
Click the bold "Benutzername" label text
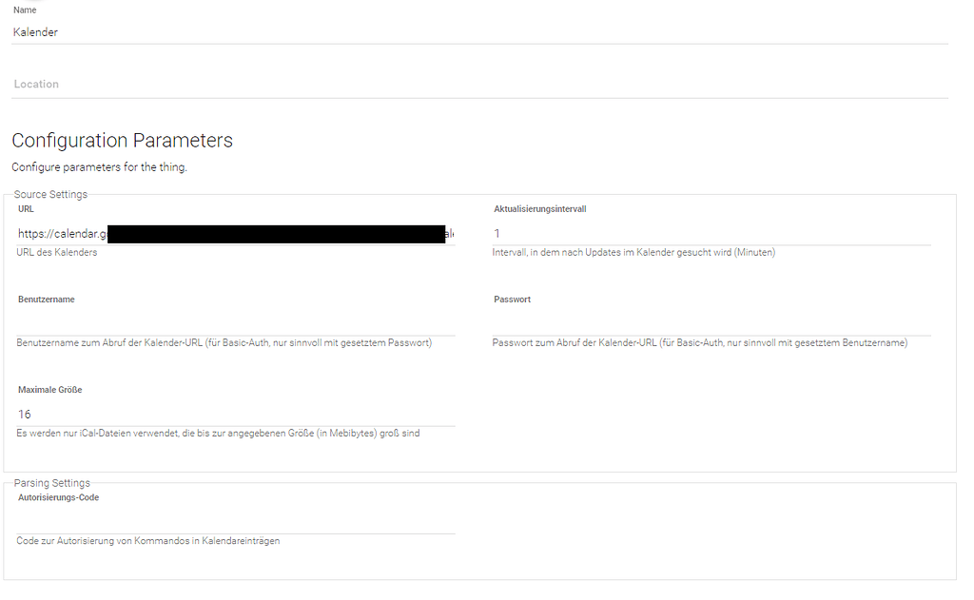coord(46,300)
